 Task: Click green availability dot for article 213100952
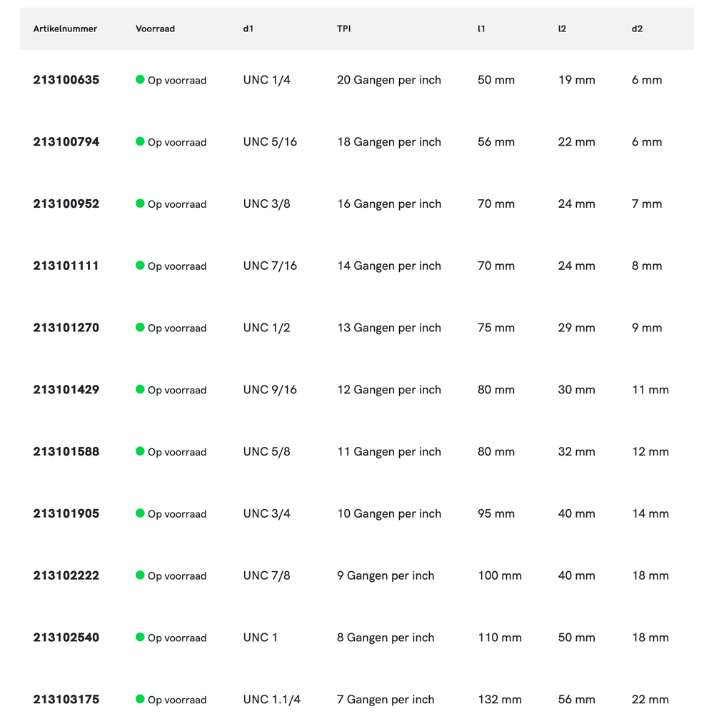coord(140,203)
